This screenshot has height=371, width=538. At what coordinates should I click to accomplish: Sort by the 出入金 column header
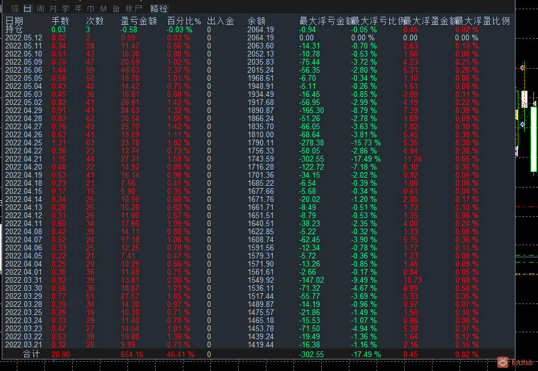tap(221, 21)
